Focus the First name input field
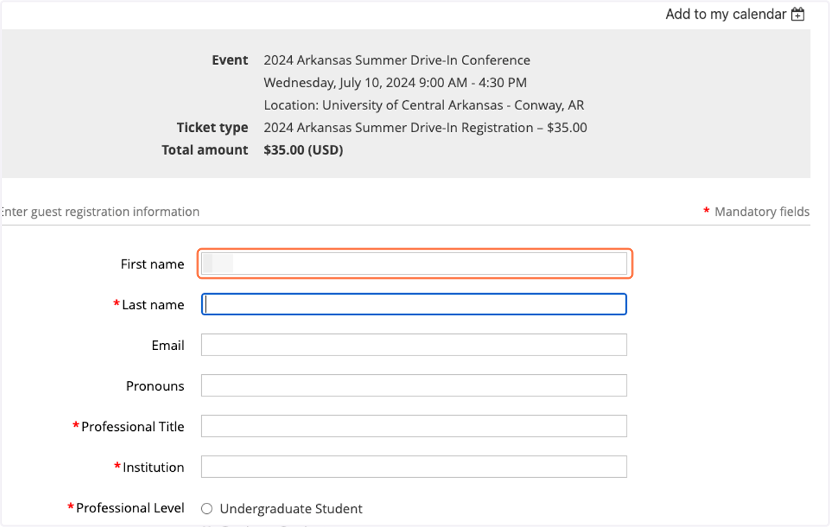Screen dimensions: 830x527 414,263
